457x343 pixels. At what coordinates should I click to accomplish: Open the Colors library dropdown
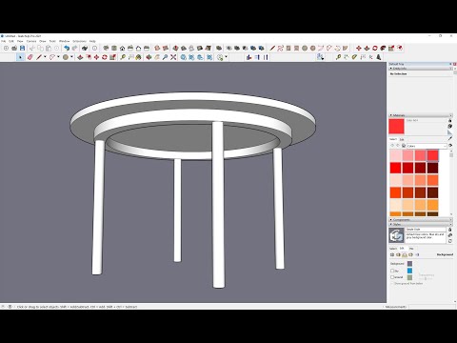pos(427,146)
